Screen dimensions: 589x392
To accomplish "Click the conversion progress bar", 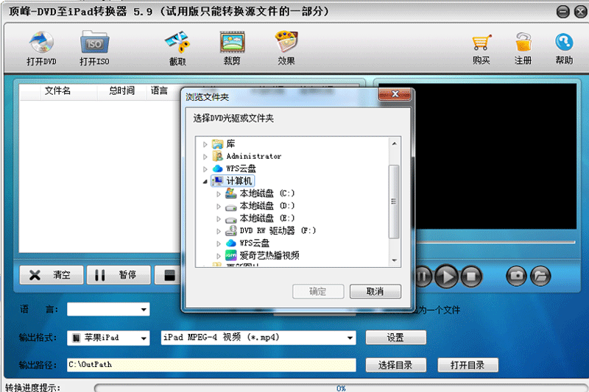I will (x=341, y=388).
